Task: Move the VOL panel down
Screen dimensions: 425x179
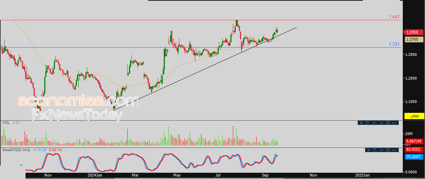Action: click(x=382, y=123)
